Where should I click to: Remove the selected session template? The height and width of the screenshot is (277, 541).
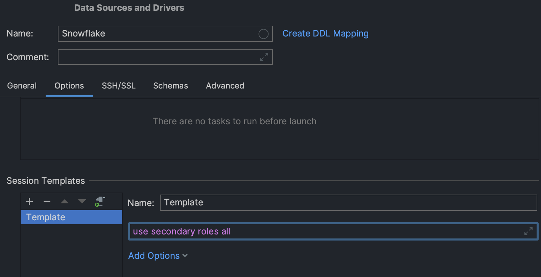point(47,201)
